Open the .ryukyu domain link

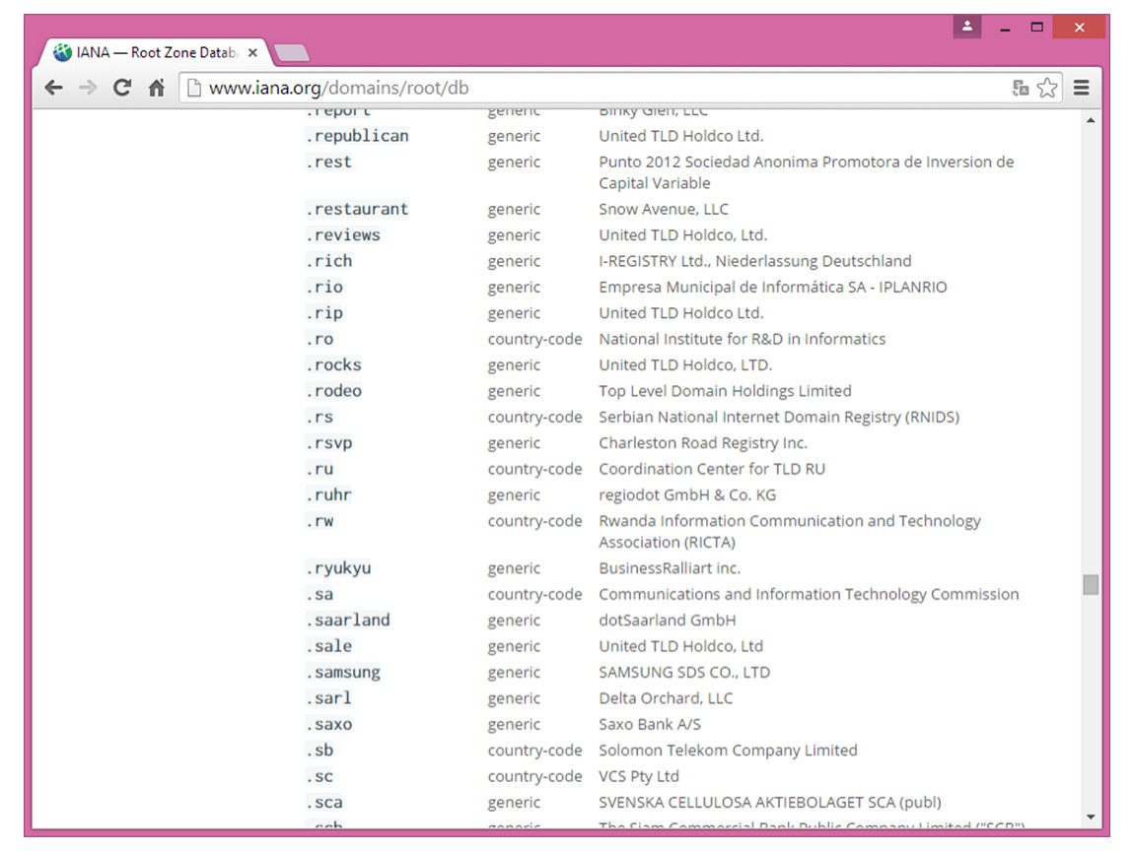338,567
